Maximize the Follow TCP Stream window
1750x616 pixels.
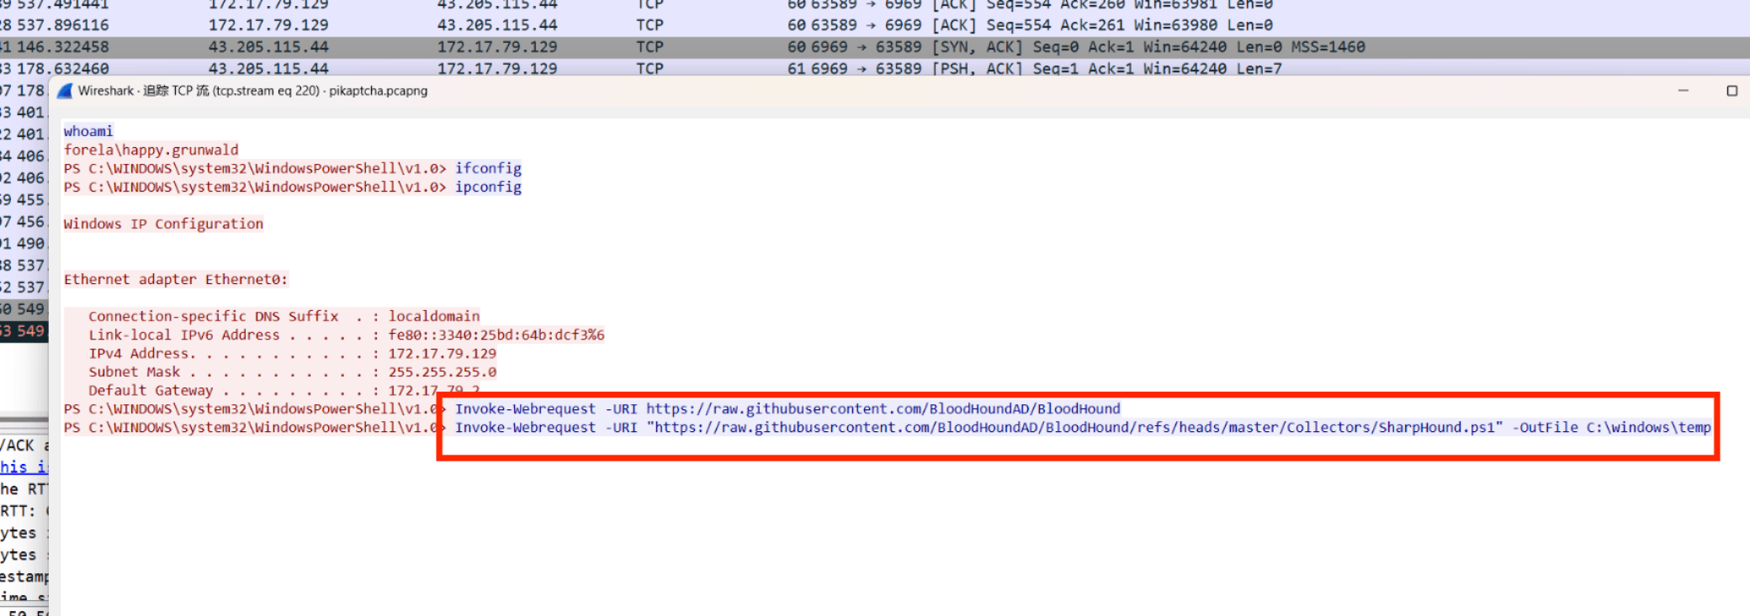point(1731,91)
